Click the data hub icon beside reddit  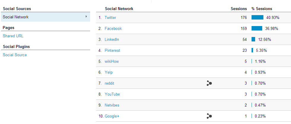pos(209,83)
